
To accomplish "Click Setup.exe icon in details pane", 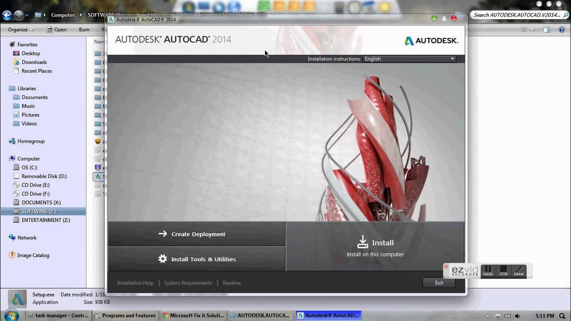I will pos(18,299).
